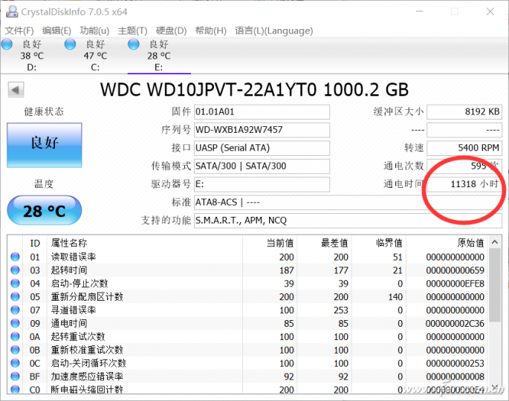Select disk D: status orb at 38 °C
Viewport: 509px width, 401px height.
pyautogui.click(x=7, y=44)
